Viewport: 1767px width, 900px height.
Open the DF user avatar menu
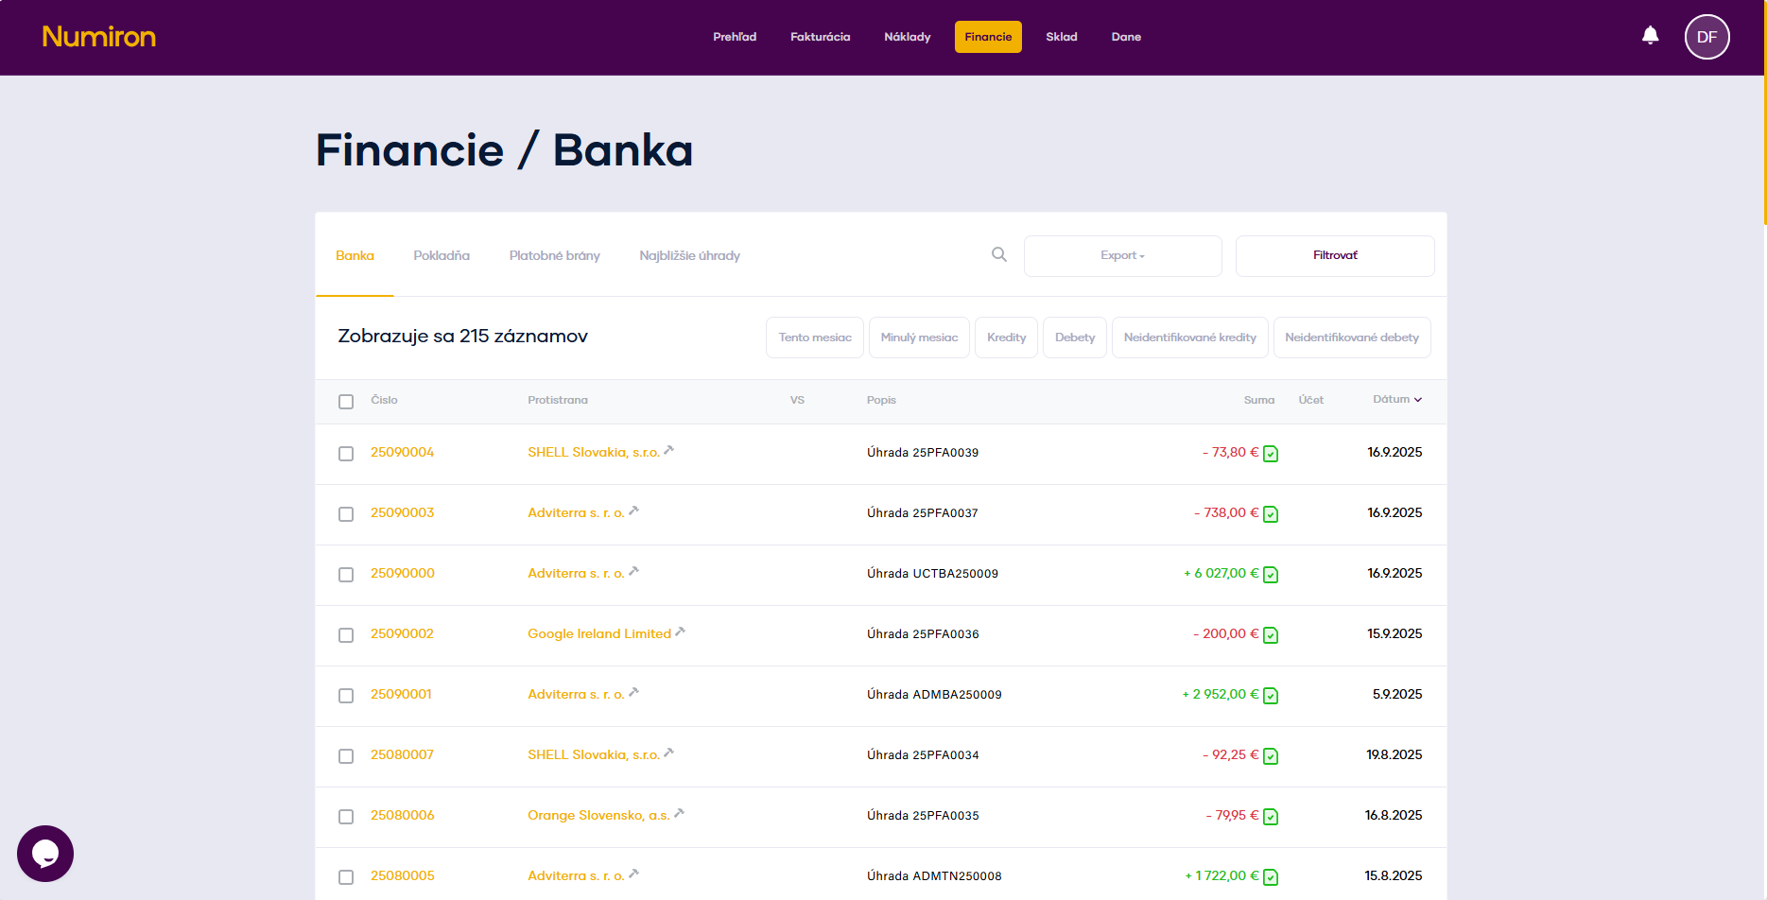tap(1706, 37)
